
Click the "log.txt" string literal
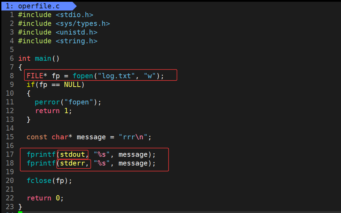(119, 76)
